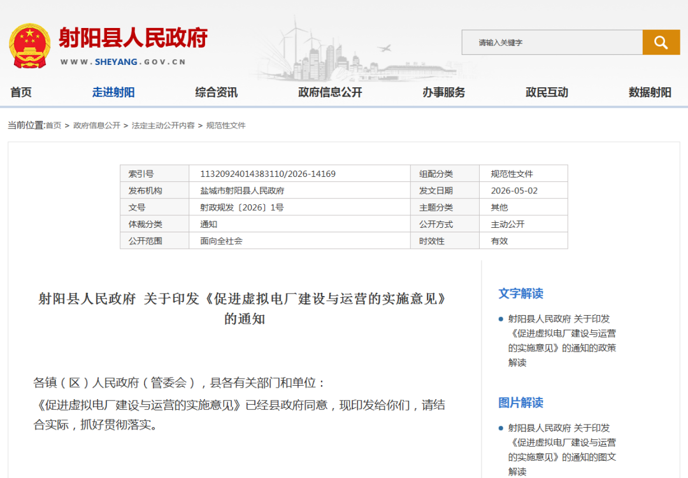The image size is (688, 478).
Task: Focus the keyword search input field
Action: [x=552, y=42]
